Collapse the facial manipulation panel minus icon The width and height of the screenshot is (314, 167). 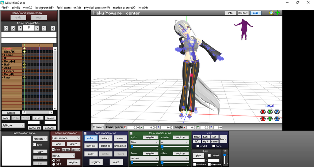pyautogui.click(x=131, y=133)
